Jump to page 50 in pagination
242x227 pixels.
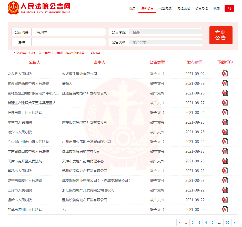click(227, 223)
